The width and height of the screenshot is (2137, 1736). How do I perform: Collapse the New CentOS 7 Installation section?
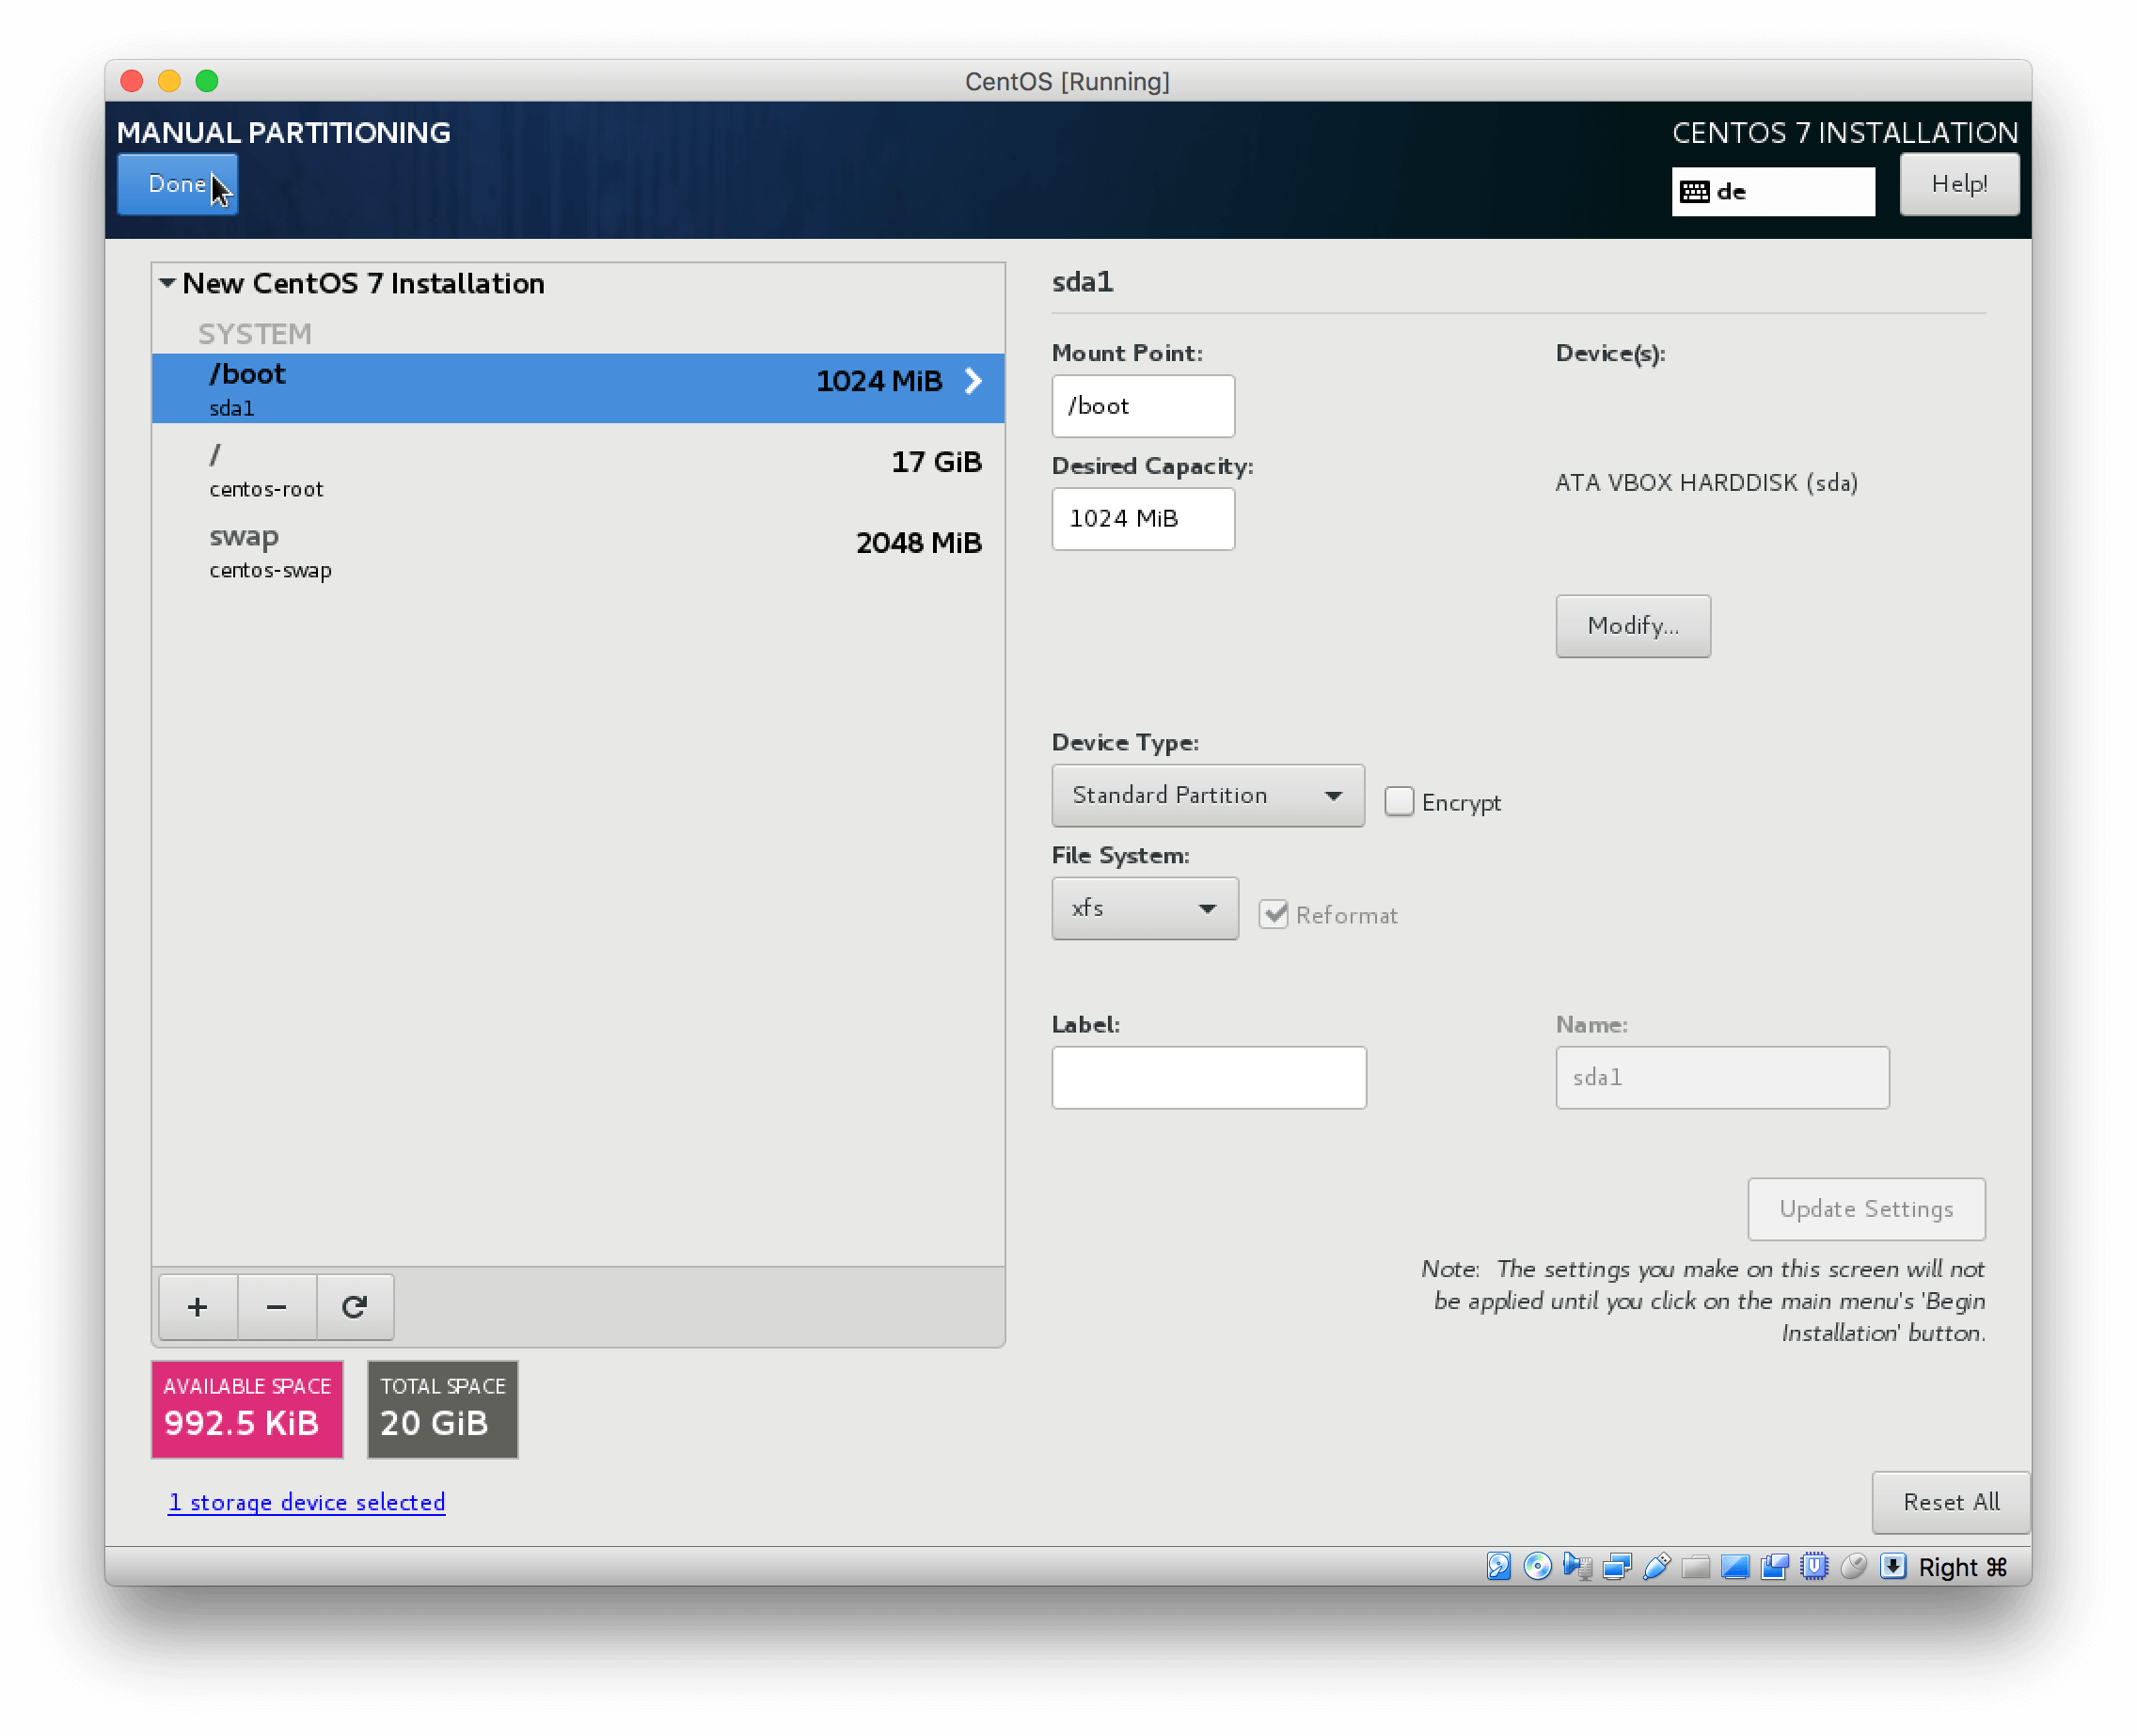[168, 283]
